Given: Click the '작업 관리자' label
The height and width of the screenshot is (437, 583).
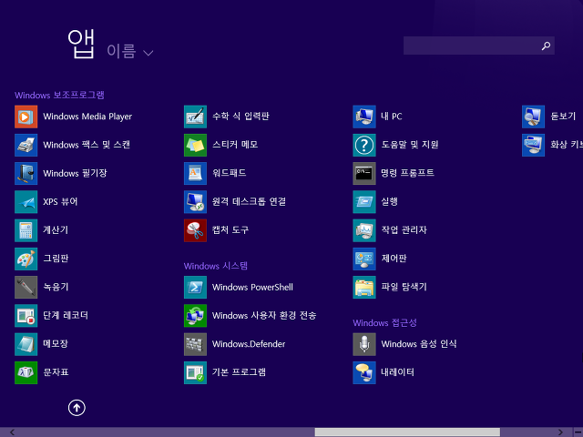Looking at the screenshot, I should point(404,230).
